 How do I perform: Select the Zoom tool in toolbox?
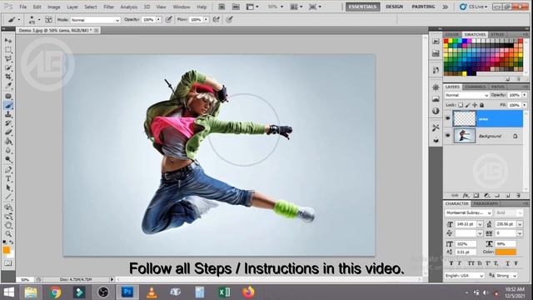[8, 234]
